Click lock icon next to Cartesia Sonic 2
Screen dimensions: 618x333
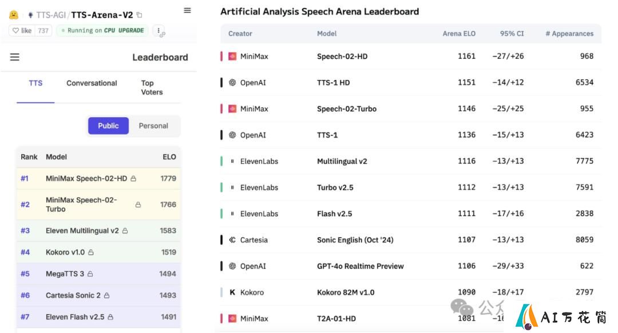(x=106, y=296)
